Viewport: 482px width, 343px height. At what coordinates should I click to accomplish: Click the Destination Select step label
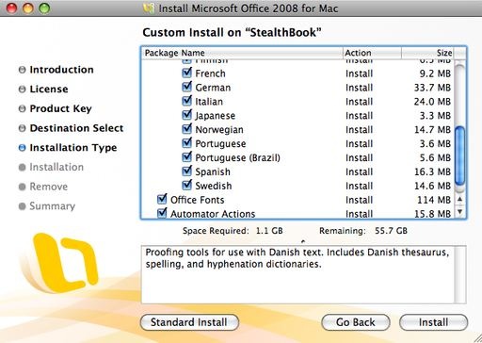76,128
